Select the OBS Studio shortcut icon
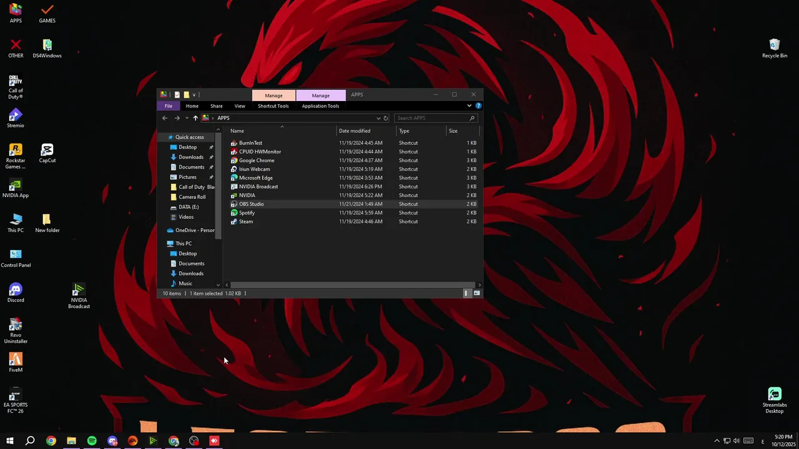 click(234, 204)
